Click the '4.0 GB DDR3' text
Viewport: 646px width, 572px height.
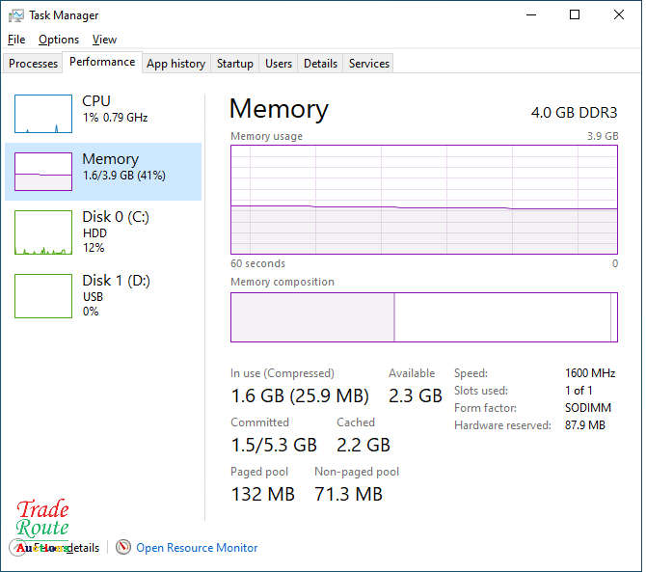click(574, 113)
